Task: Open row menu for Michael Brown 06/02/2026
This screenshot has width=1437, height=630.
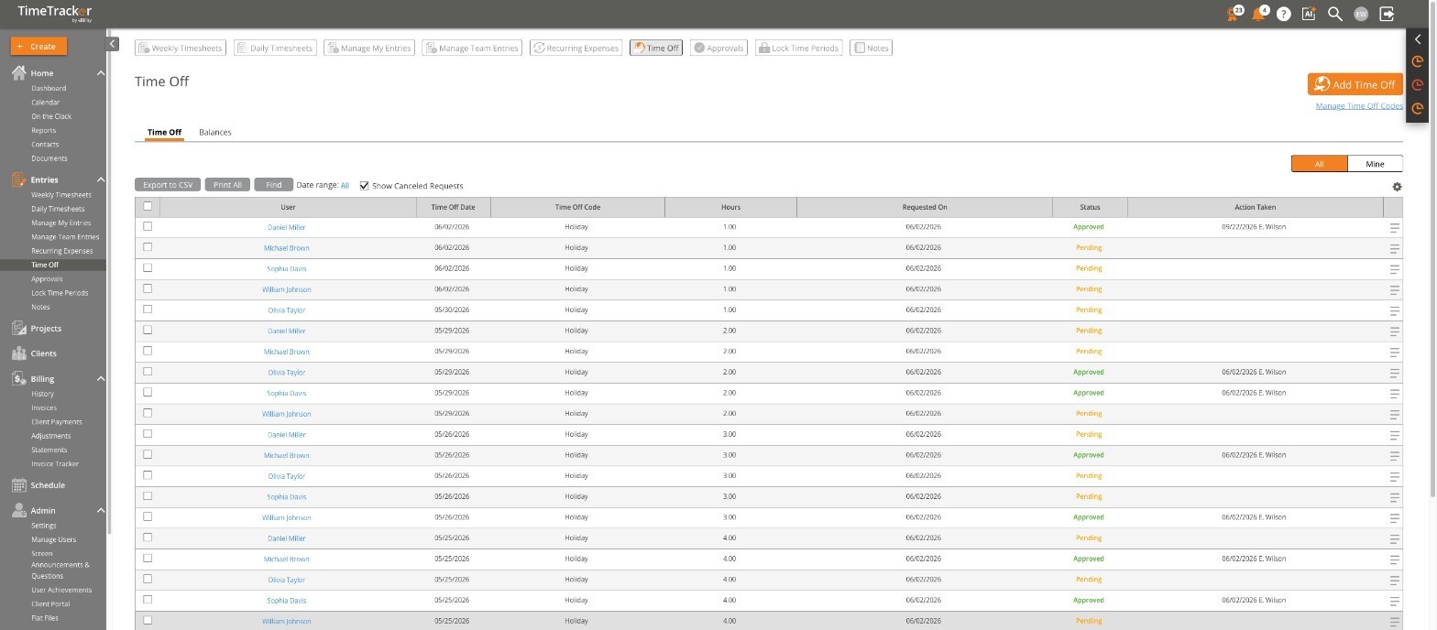Action: (1395, 248)
